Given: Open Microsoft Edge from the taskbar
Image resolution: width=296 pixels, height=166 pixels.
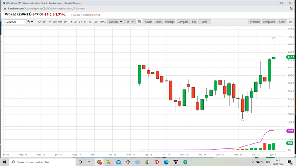Looking at the screenshot, I should [166, 162].
